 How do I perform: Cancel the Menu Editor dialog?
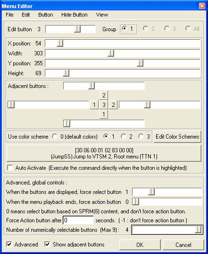pos(183,245)
